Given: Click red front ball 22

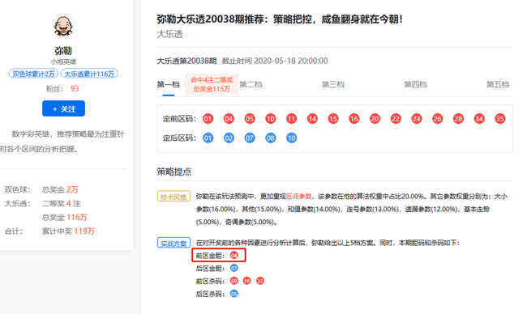Looking at the screenshot, I should point(396,118).
